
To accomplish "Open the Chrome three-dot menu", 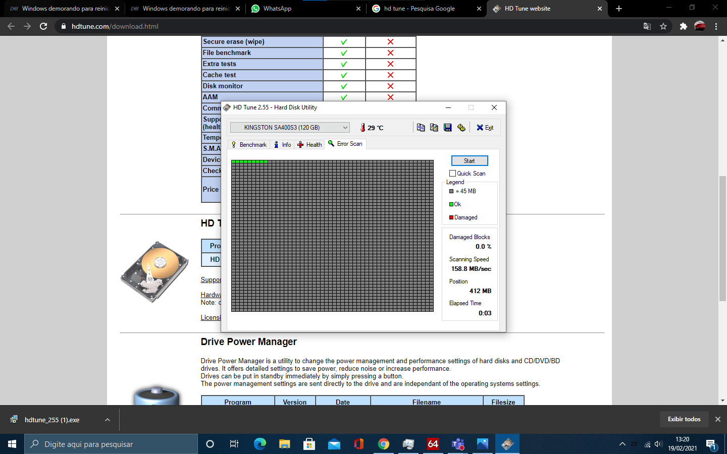I will tap(716, 26).
